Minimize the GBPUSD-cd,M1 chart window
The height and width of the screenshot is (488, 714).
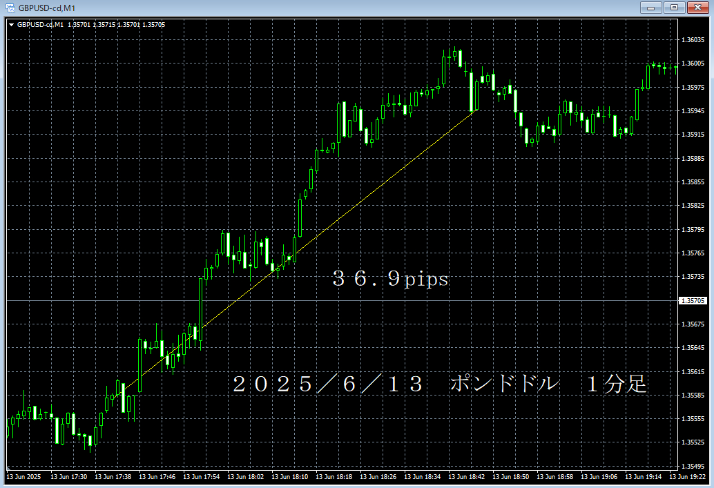[650, 8]
